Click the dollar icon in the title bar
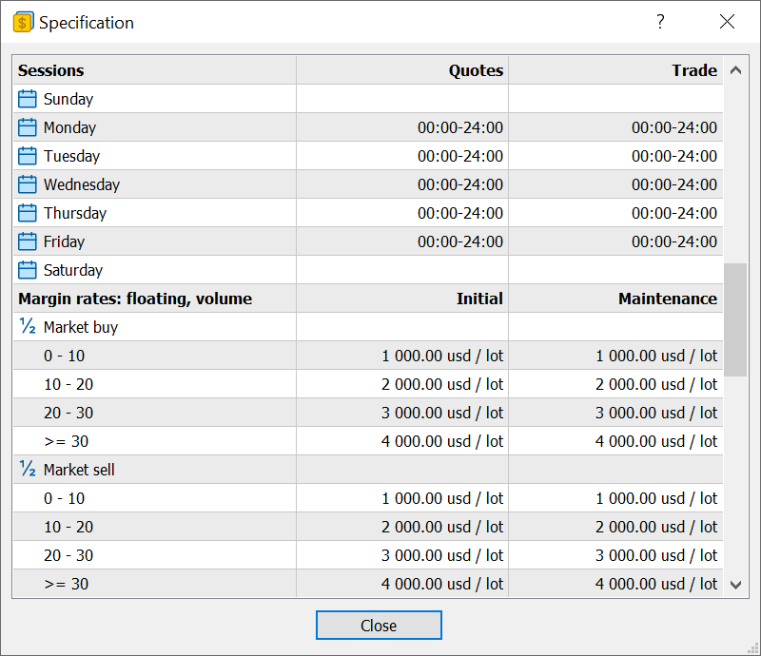 (24, 21)
